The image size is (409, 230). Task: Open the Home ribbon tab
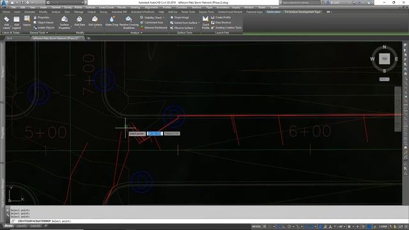6,12
